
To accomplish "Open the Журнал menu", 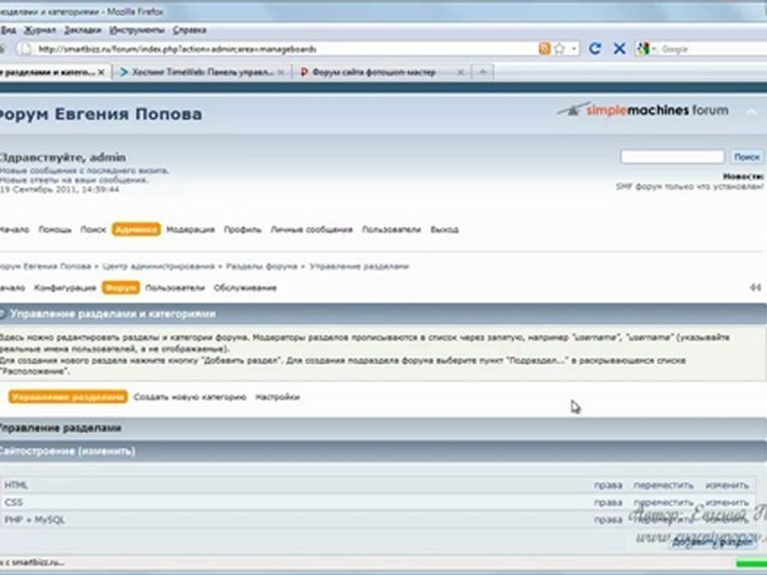I will [x=40, y=30].
